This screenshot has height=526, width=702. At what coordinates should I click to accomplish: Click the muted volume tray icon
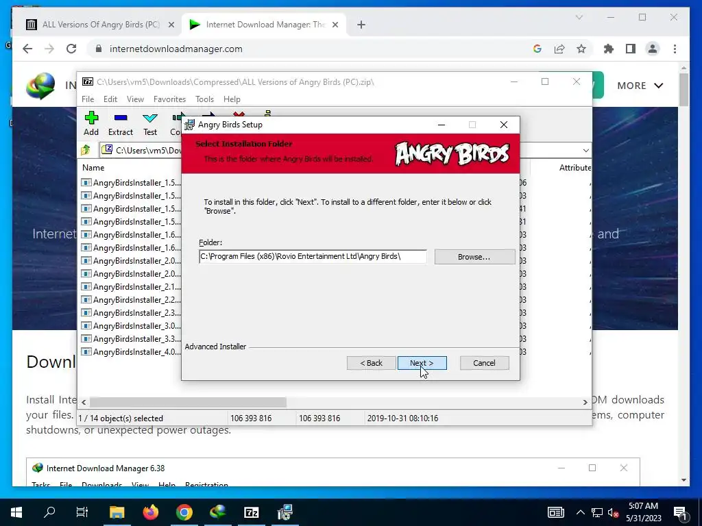[614, 512]
